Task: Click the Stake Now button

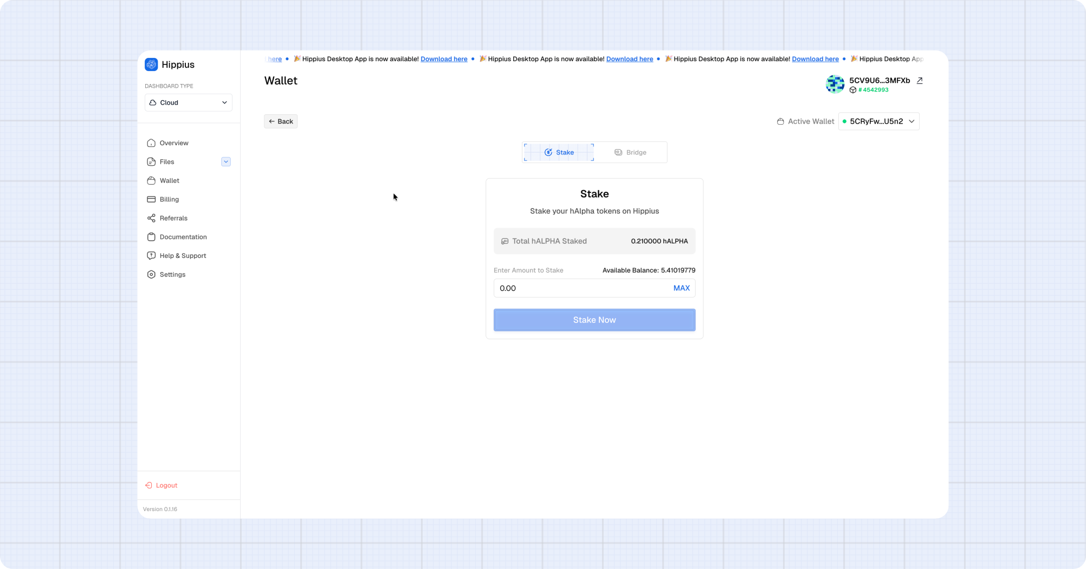Action: tap(594, 320)
